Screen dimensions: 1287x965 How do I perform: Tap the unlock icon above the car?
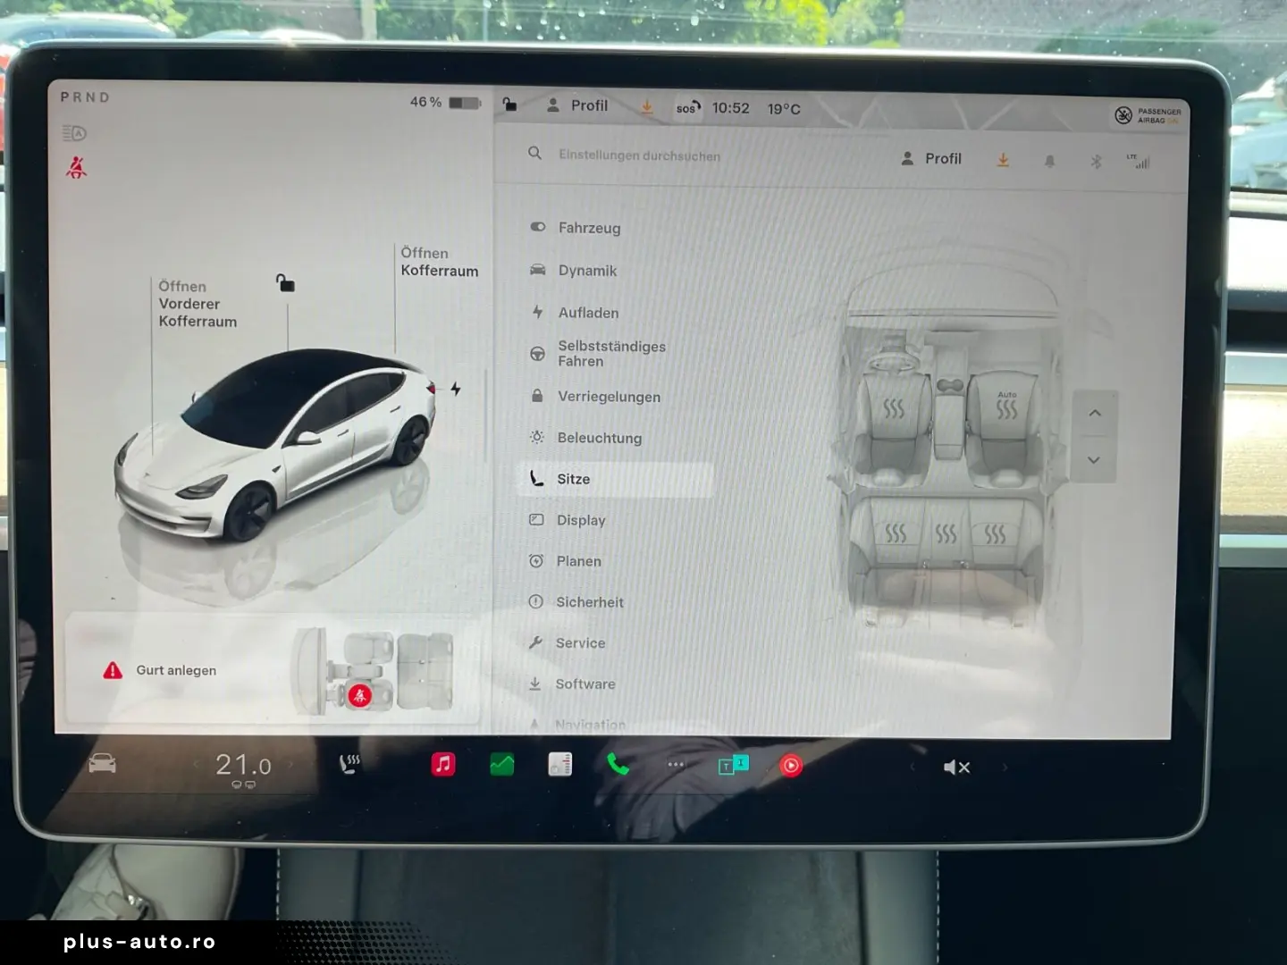pos(285,283)
